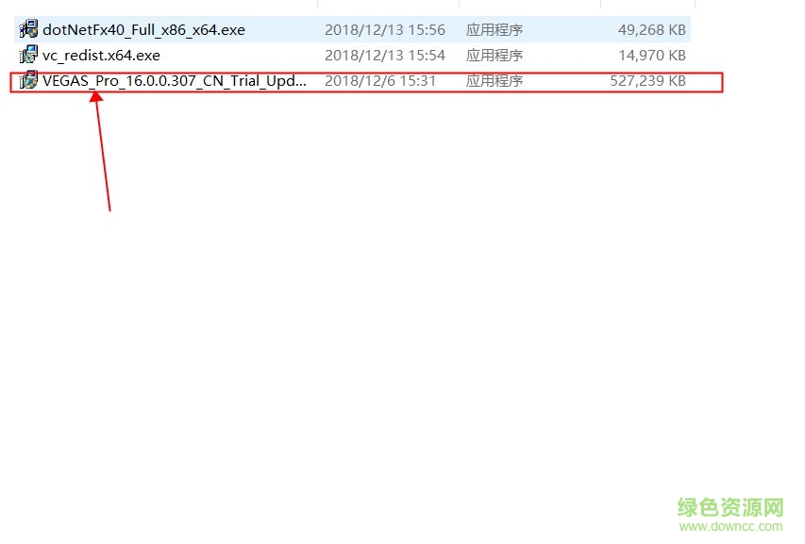Image resolution: width=805 pixels, height=544 pixels.
Task: Click file size 49,268 KB
Action: (x=651, y=30)
